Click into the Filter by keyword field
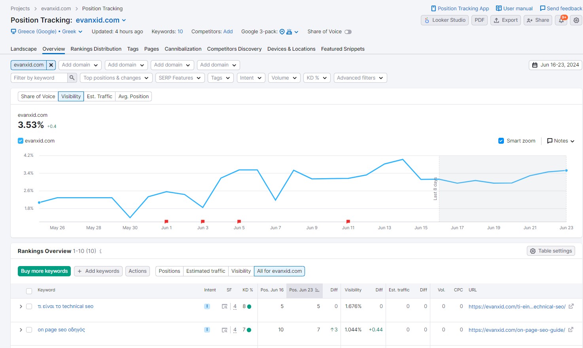This screenshot has width=583, height=348. [39, 78]
